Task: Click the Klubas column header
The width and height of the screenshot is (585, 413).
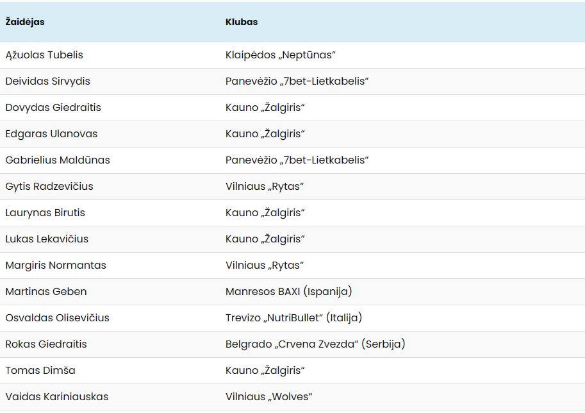Action: [x=242, y=22]
